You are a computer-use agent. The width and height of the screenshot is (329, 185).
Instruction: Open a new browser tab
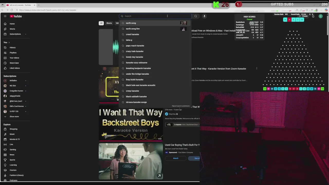click(39, 5)
